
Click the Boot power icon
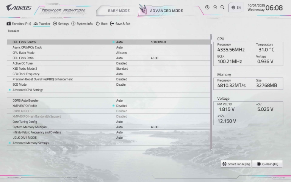(97, 24)
